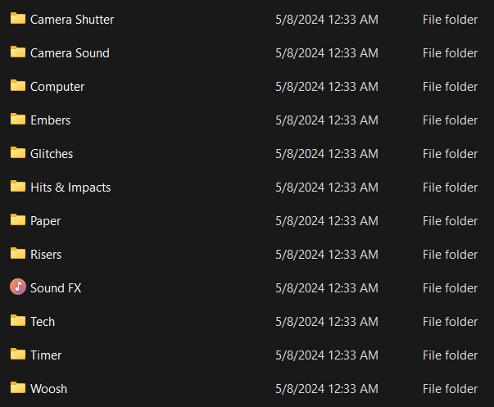Click the Paper folder icon

click(18, 219)
